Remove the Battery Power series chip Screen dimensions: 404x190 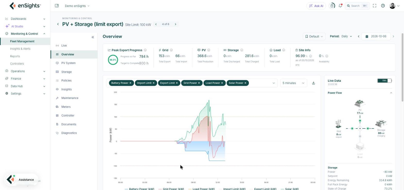(130, 83)
